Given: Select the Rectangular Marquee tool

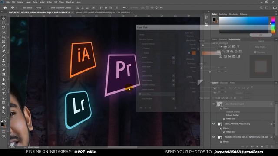Looking at the screenshot, I should (x=3, y=23).
